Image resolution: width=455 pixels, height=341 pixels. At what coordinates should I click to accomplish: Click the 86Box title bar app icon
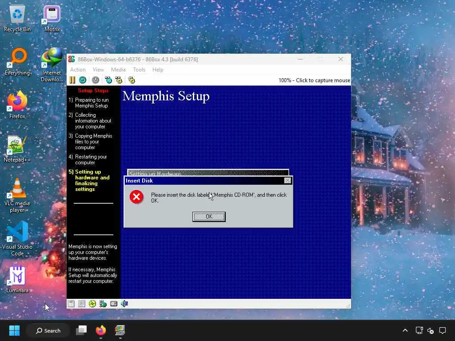pyautogui.click(x=72, y=59)
